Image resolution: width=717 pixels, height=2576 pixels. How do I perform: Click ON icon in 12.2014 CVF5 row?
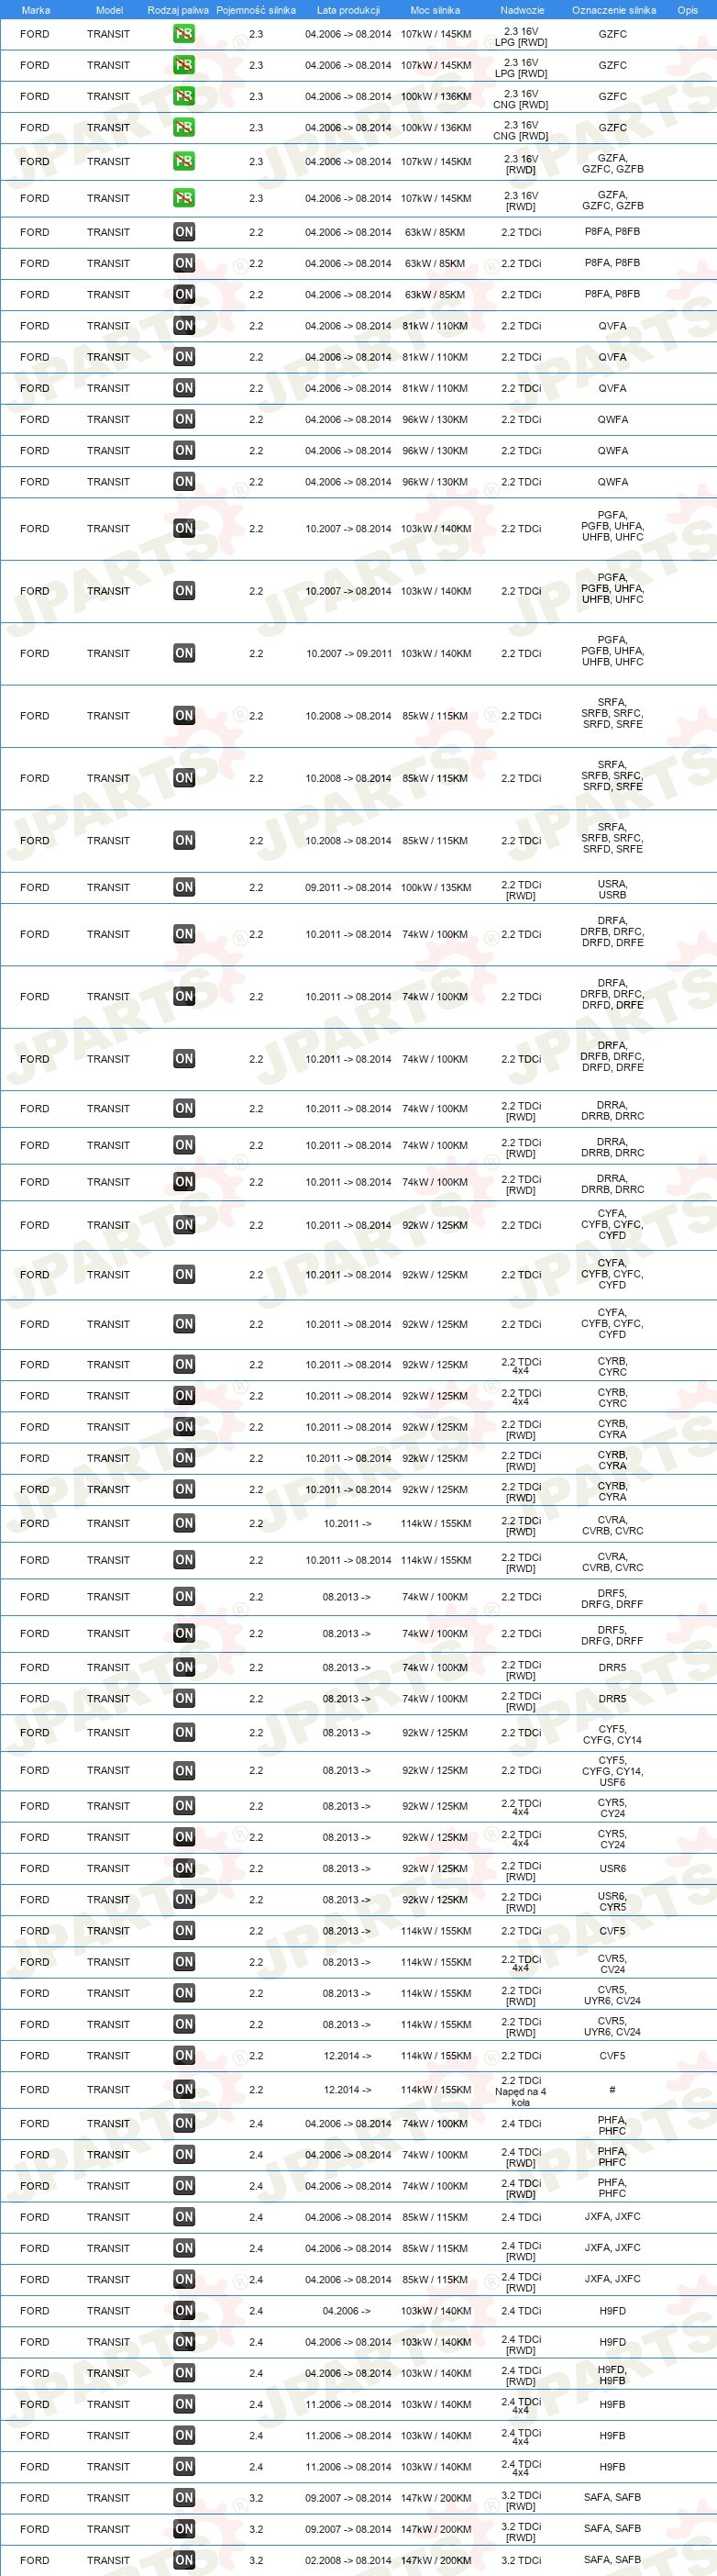(x=183, y=2055)
